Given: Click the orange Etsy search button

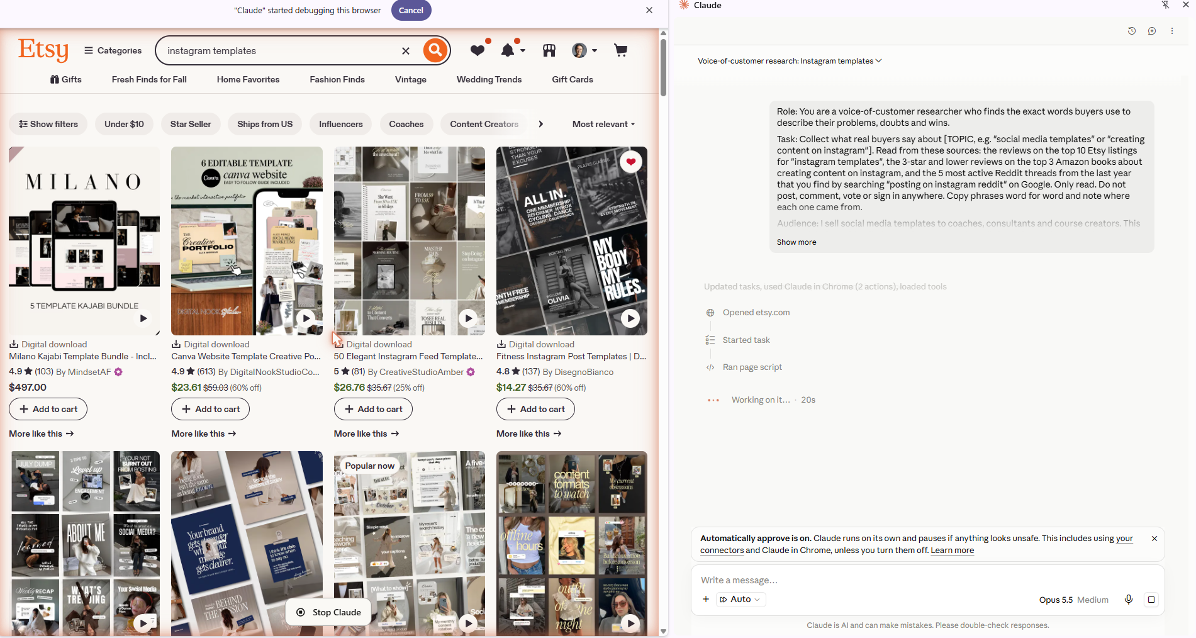Looking at the screenshot, I should pos(435,50).
